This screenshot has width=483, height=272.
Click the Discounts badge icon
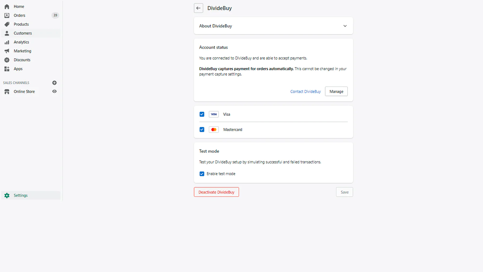tap(7, 60)
